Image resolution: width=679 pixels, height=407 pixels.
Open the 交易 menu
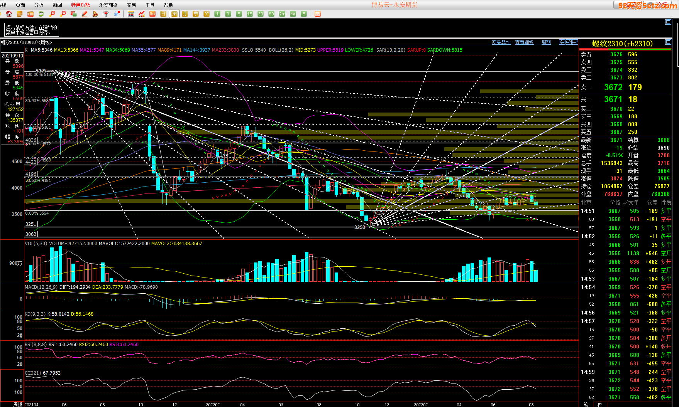tap(131, 5)
